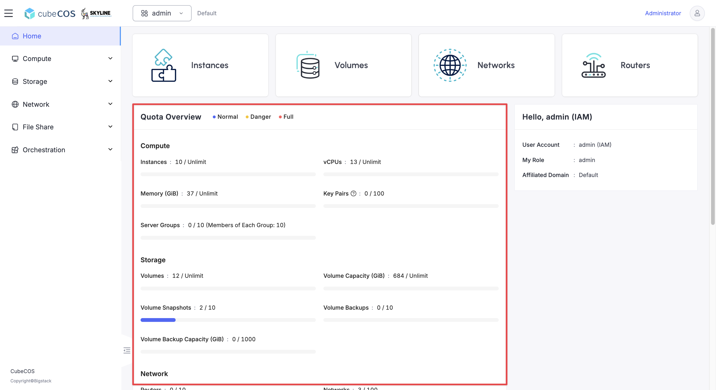Collapse the sidebar with the fold icon

[x=127, y=350]
